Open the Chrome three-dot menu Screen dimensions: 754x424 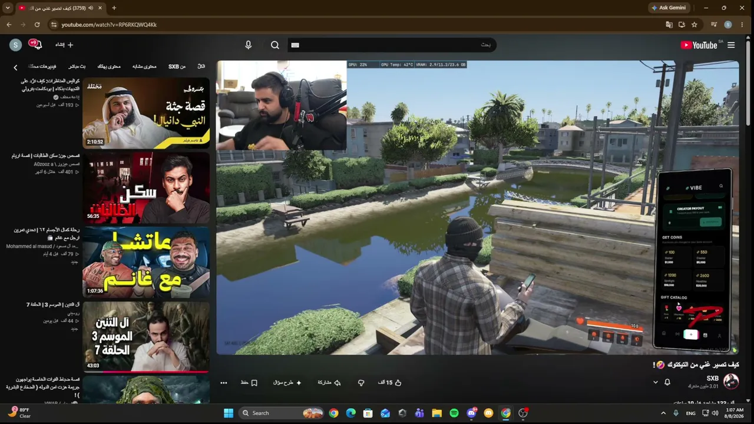[743, 25]
